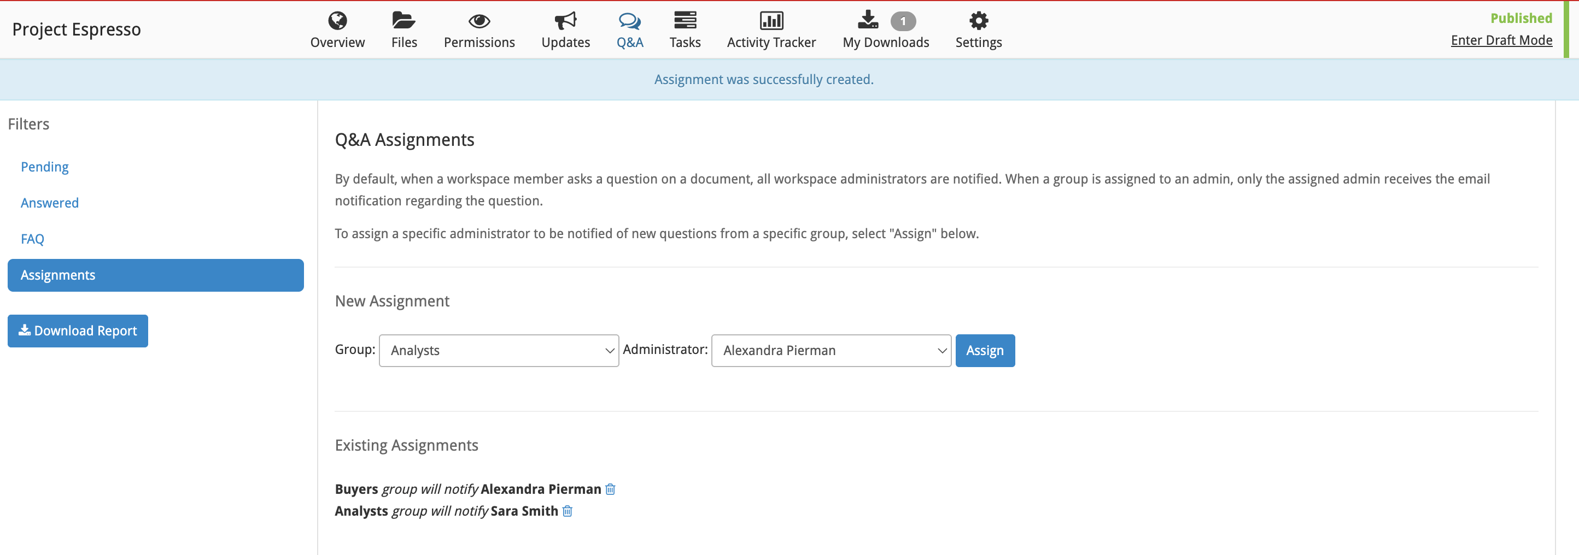Open the Files folder icon
Viewport: 1579px width, 555px height.
[403, 21]
